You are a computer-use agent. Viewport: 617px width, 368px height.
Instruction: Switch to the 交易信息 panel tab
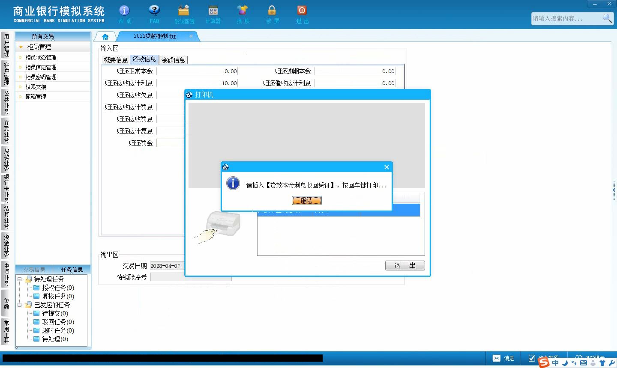click(34, 270)
